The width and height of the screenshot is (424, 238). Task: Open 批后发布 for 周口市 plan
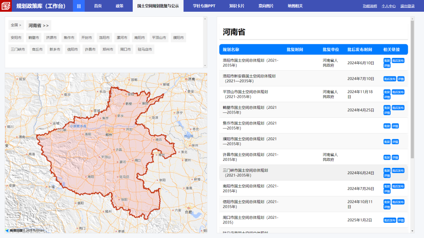click(390, 220)
